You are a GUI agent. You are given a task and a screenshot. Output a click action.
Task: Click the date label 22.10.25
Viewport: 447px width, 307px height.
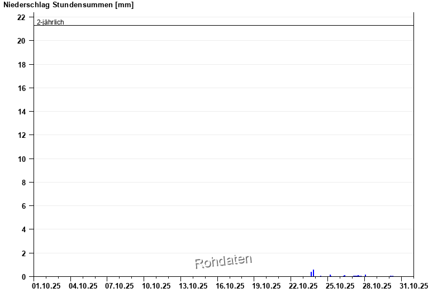(x=303, y=286)
